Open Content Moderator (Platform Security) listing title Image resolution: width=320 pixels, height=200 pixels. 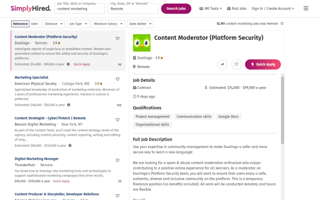(x=46, y=36)
